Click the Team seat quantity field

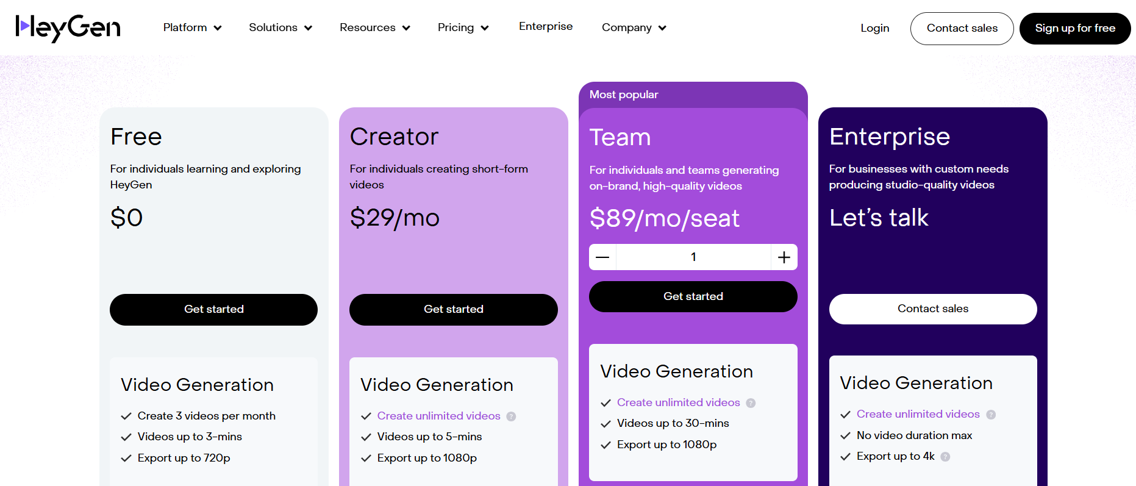693,257
